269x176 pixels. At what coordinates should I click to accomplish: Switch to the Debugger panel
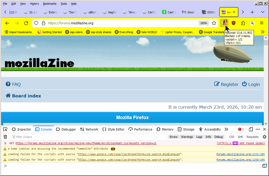coord(66,130)
